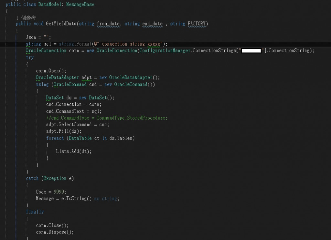This screenshot has height=240, width=331.
Task: Click the using keyword
Action: [x=42, y=84]
